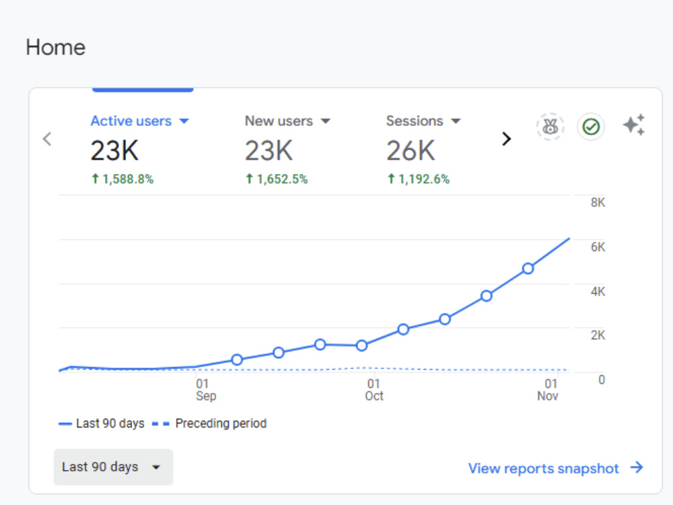The image size is (673, 505).
Task: Open the View reports snapshot link
Action: pos(543,468)
